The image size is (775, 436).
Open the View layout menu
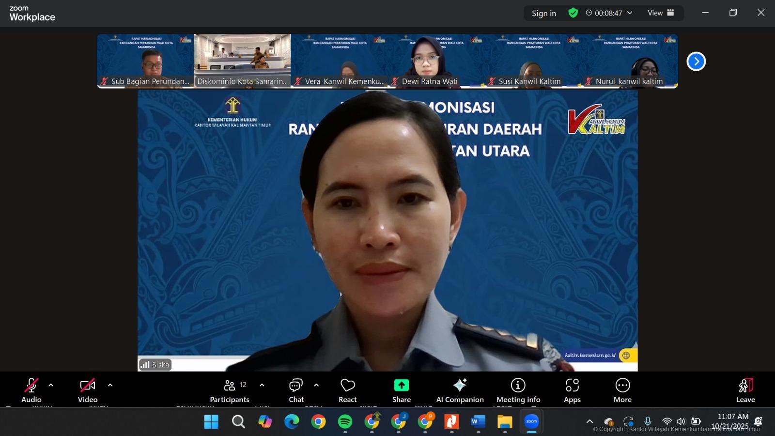(x=661, y=13)
